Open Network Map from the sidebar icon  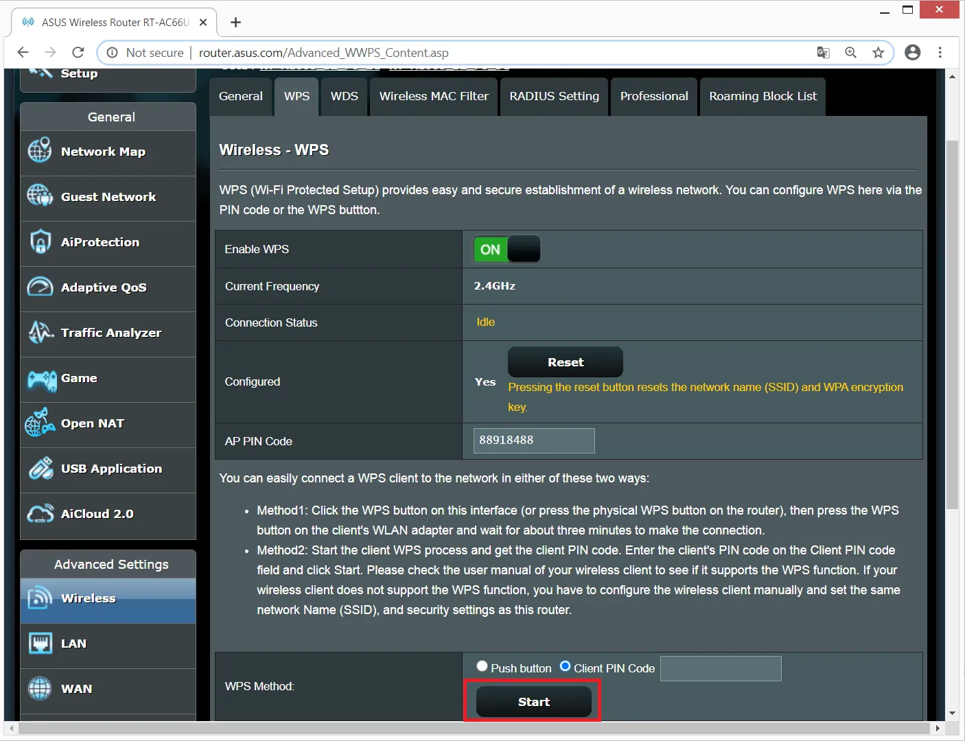click(40, 151)
